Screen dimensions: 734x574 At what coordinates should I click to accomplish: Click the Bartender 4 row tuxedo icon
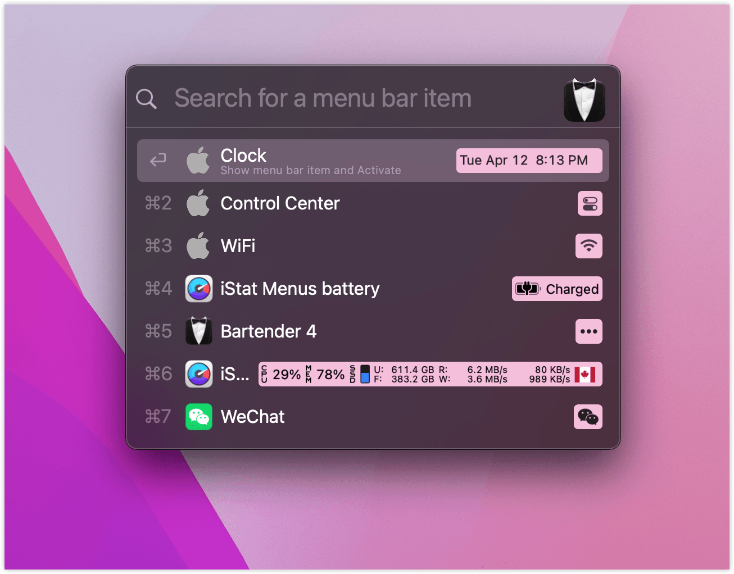tap(199, 331)
